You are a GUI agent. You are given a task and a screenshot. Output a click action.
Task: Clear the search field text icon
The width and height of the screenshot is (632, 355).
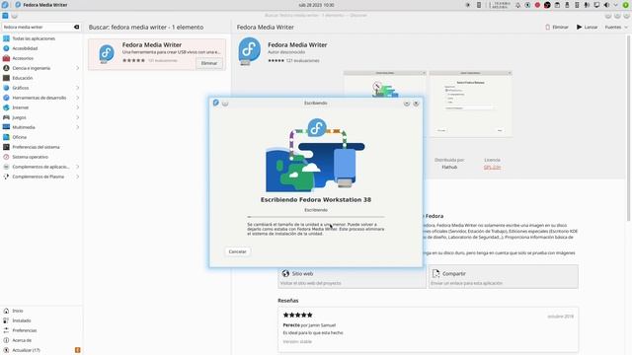pos(77,27)
